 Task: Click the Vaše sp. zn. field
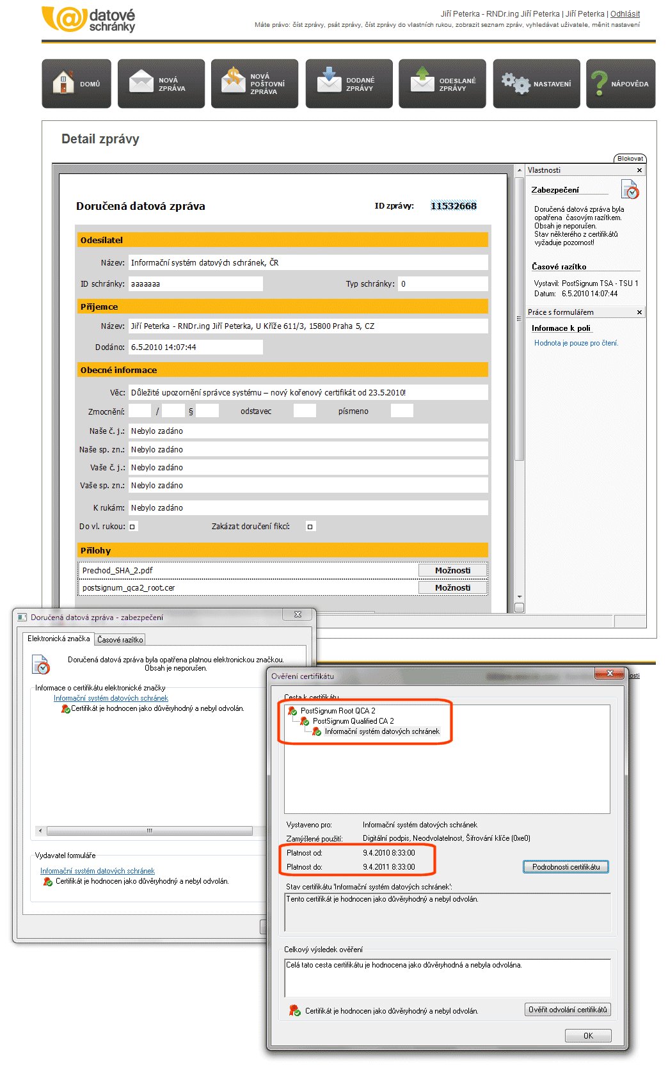(x=308, y=486)
